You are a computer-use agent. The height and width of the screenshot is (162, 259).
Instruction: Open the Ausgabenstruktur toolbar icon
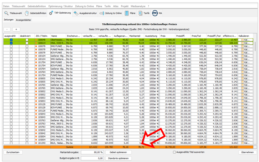click(x=76, y=13)
